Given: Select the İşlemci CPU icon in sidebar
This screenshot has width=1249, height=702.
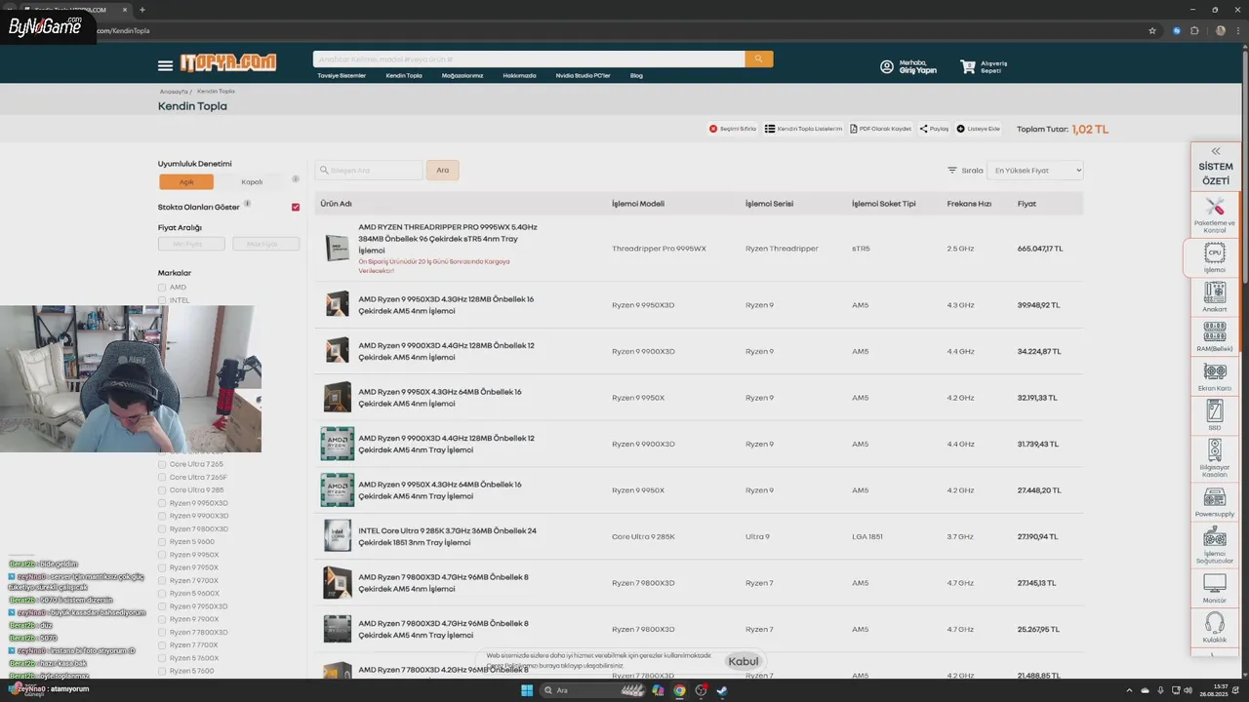Looking at the screenshot, I should [1215, 258].
